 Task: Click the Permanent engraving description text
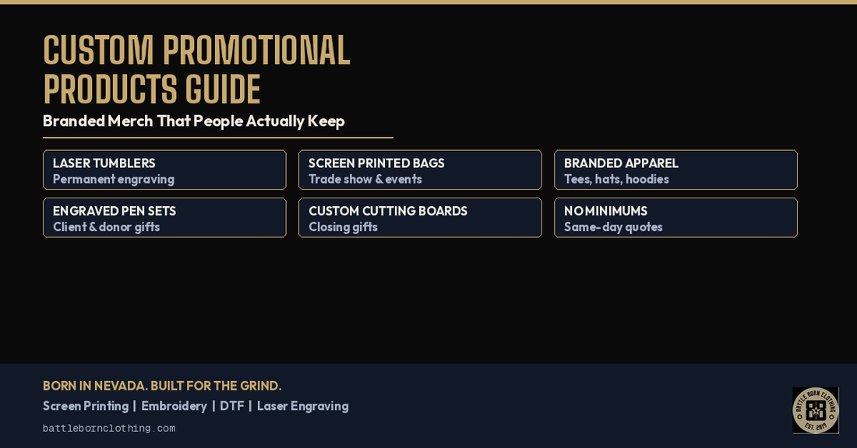click(114, 179)
